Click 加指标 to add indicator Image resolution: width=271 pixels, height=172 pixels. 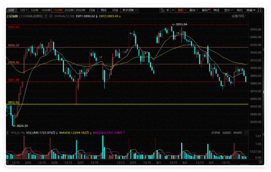pyautogui.click(x=227, y=133)
